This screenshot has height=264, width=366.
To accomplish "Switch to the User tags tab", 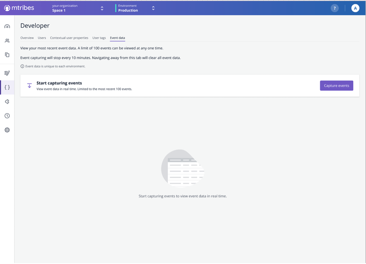I will click(99, 38).
